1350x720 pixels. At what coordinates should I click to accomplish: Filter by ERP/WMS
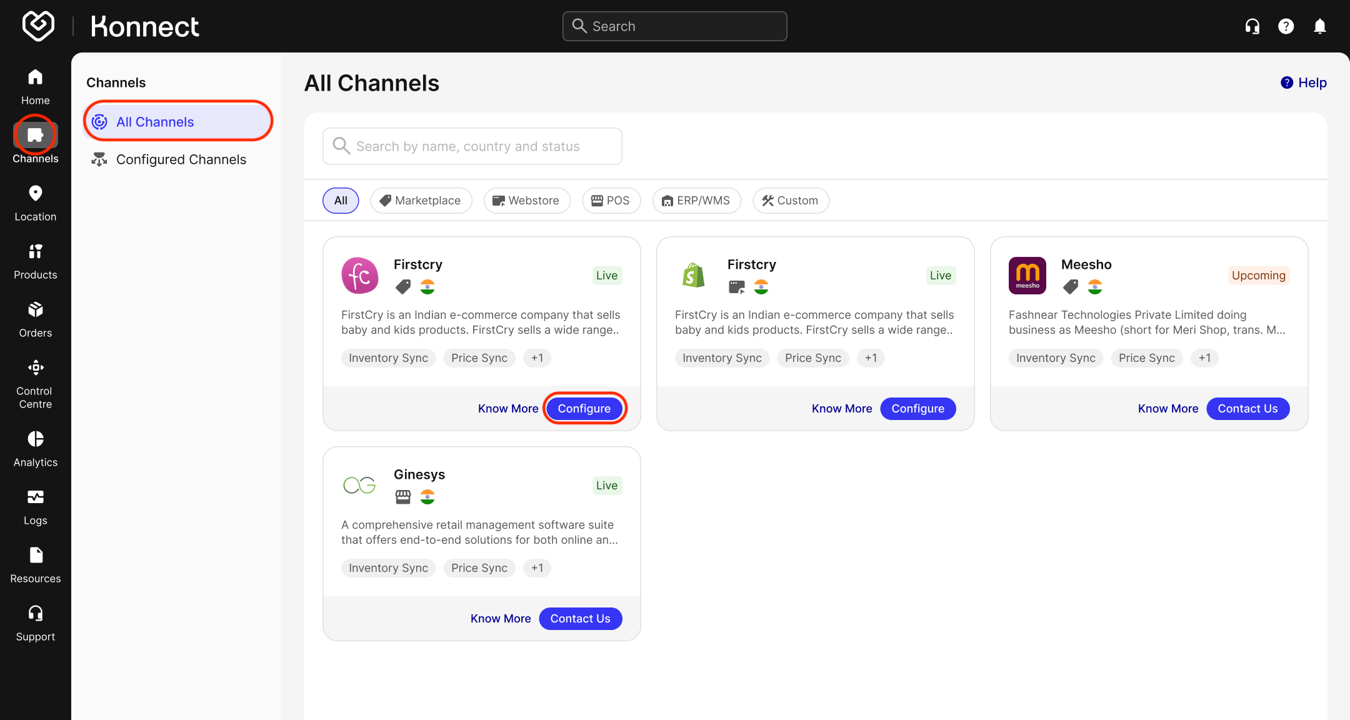pyautogui.click(x=697, y=201)
